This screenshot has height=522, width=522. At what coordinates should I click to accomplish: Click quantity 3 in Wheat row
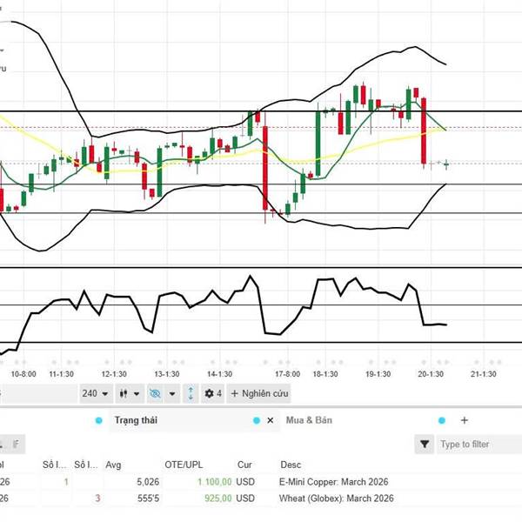(x=97, y=499)
